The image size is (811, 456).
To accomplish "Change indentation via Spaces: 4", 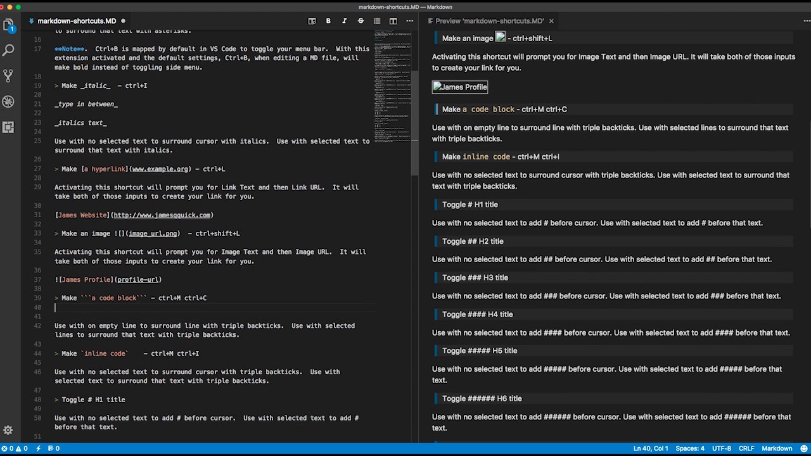I will pyautogui.click(x=689, y=448).
